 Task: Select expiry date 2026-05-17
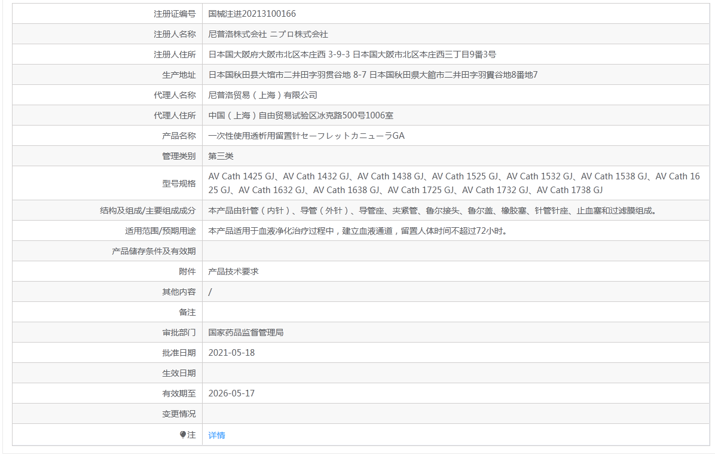click(x=231, y=393)
